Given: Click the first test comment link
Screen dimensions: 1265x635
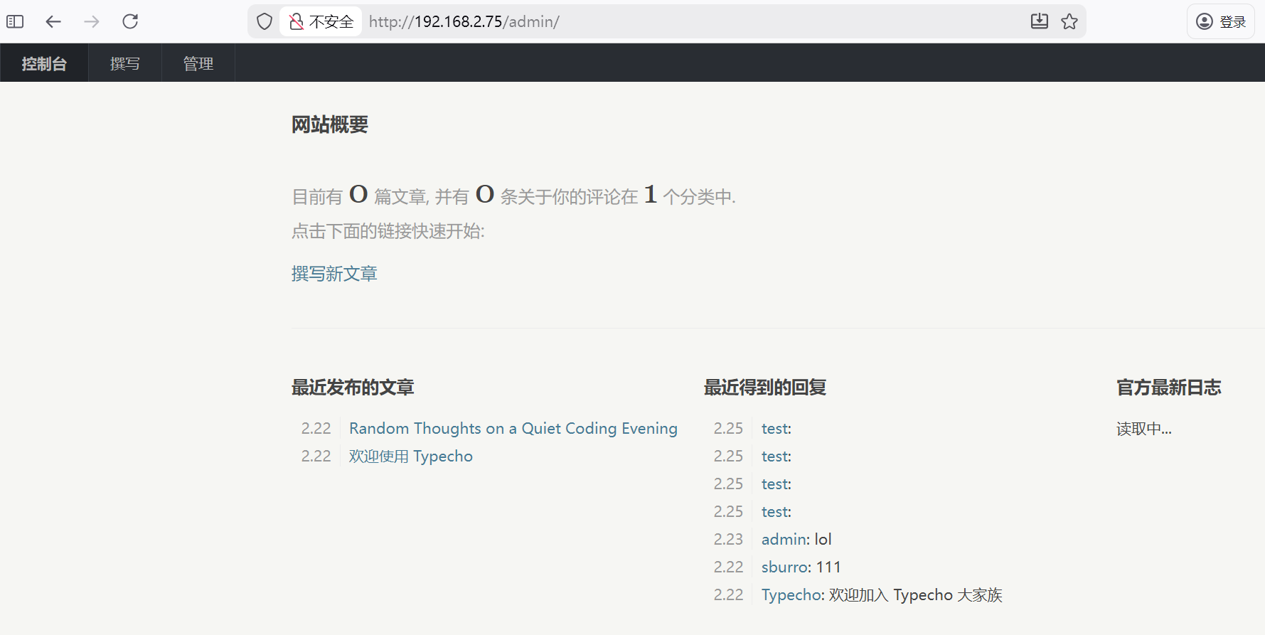Looking at the screenshot, I should click(774, 428).
